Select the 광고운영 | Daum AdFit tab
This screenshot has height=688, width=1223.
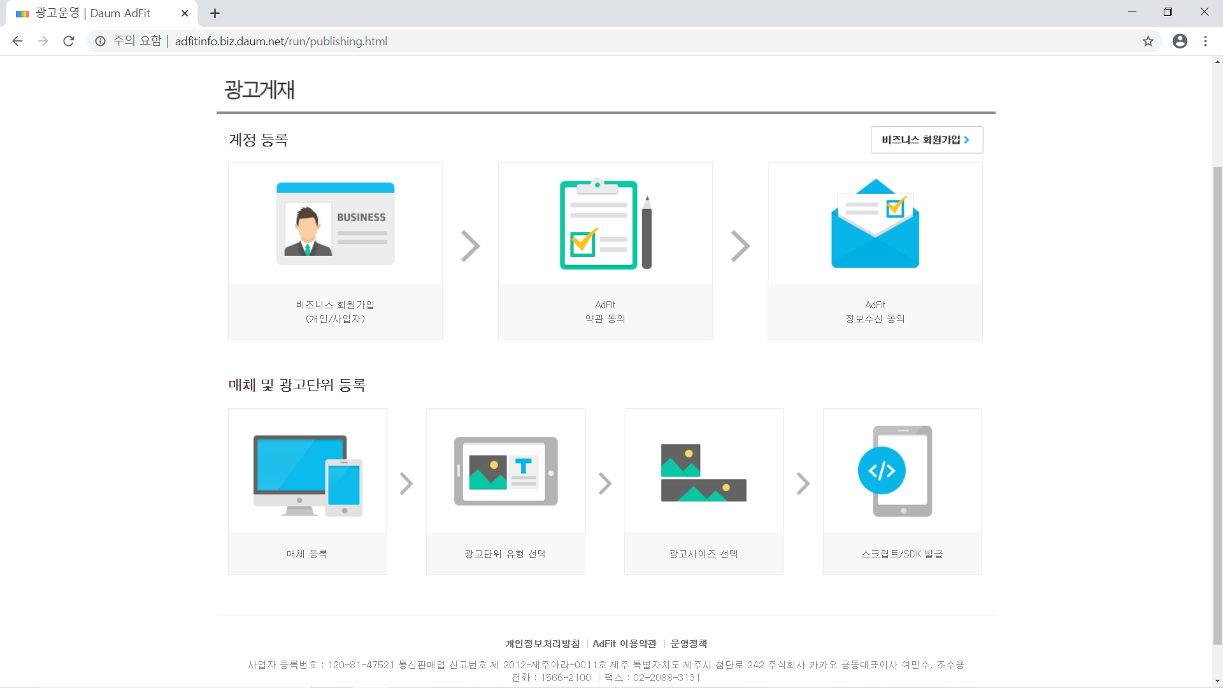[102, 13]
